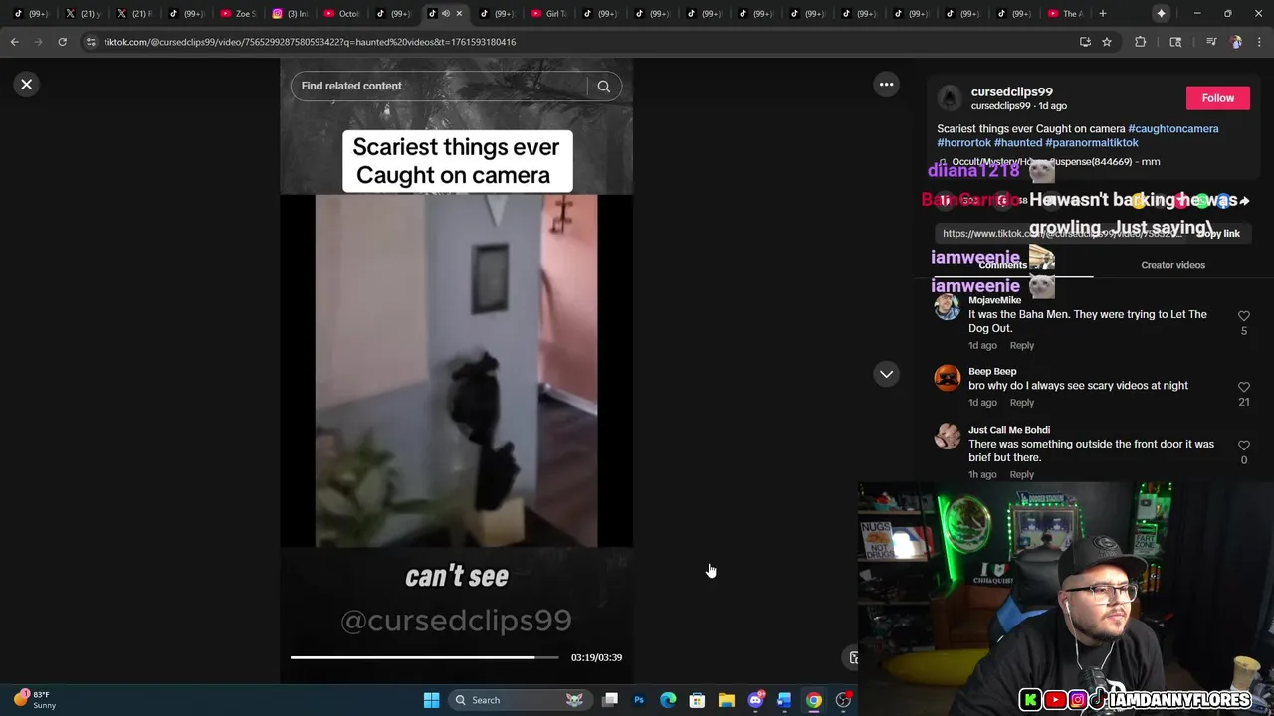Switch to the Octol YouTube tab

[341, 13]
